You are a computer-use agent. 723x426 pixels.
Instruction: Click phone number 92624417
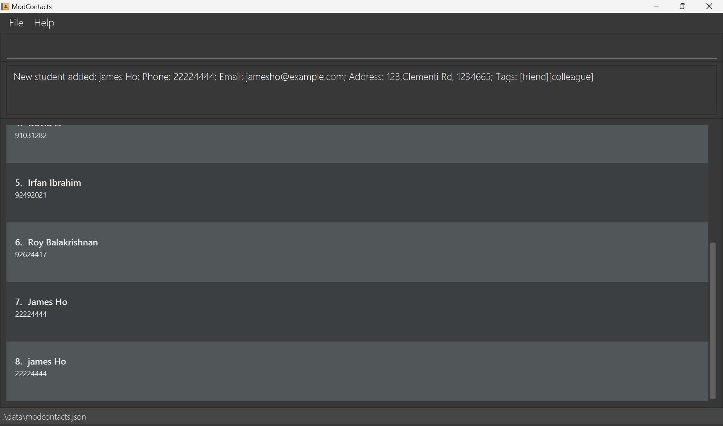click(x=31, y=255)
